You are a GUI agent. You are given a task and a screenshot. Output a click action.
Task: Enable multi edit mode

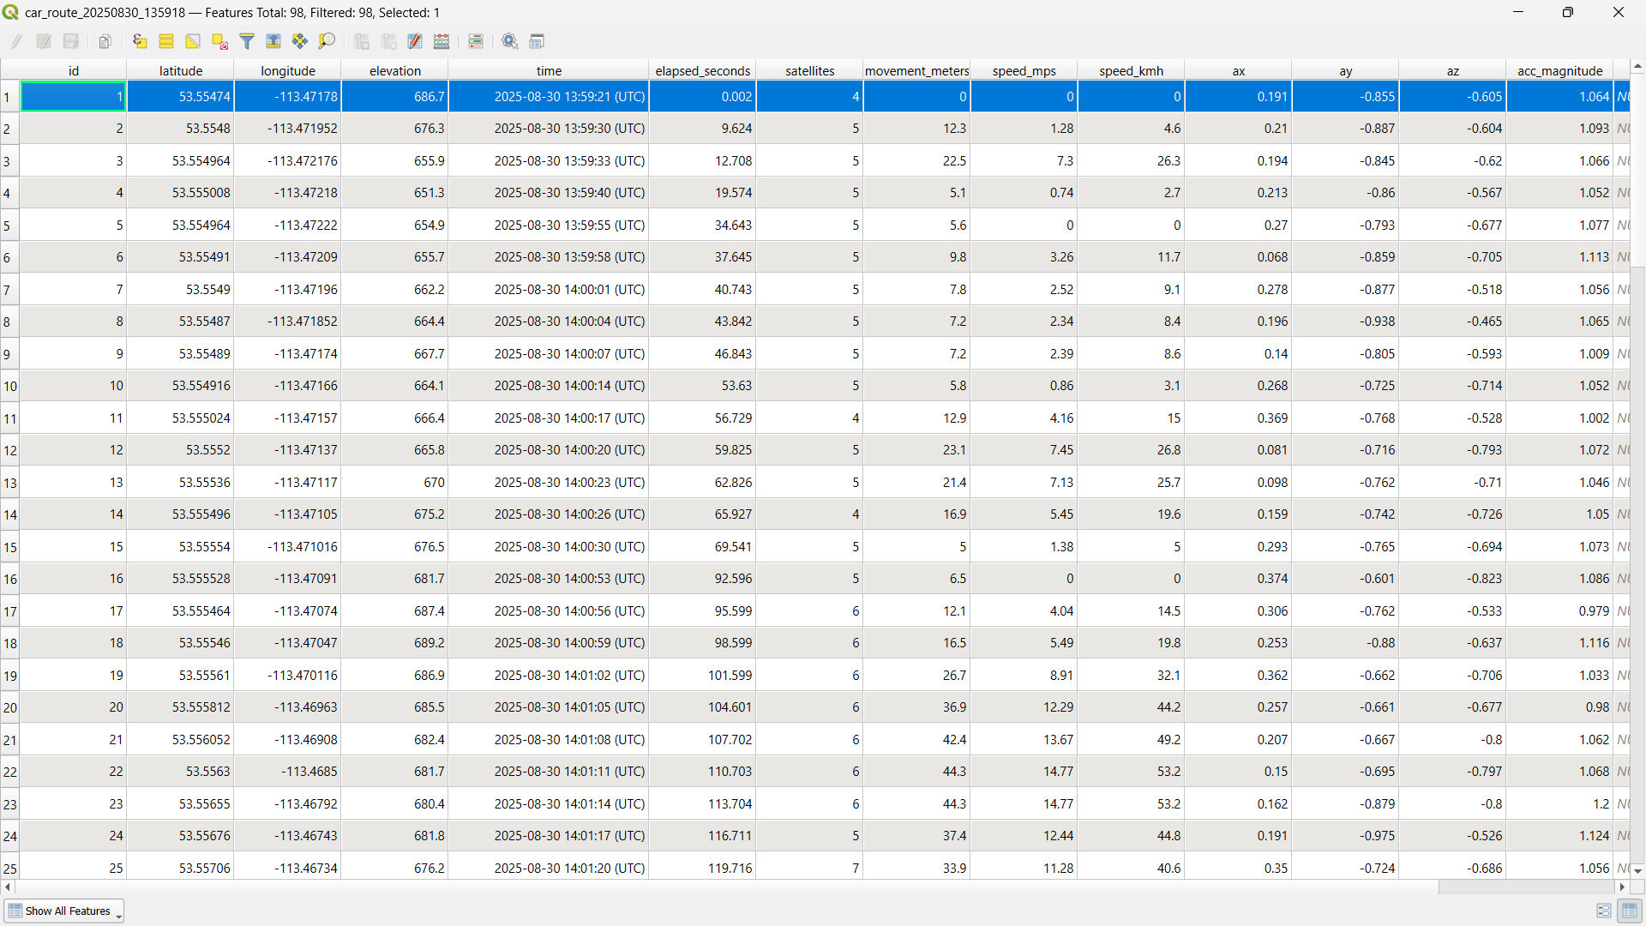[44, 41]
